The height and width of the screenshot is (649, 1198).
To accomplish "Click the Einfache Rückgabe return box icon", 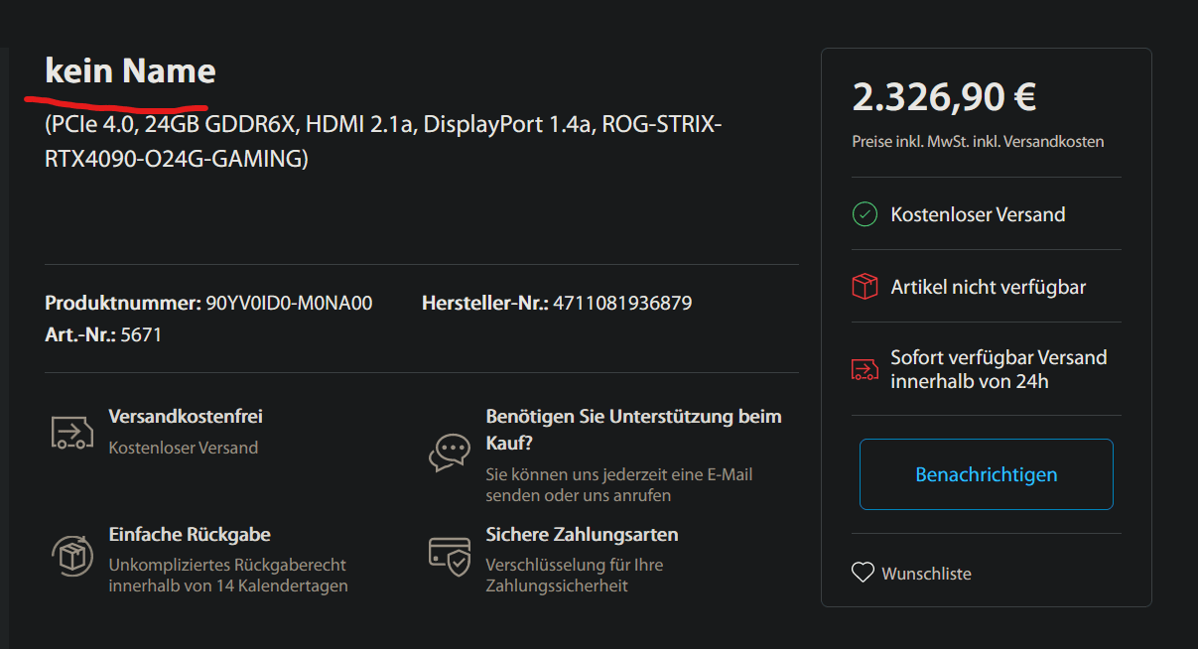I will pyautogui.click(x=71, y=554).
